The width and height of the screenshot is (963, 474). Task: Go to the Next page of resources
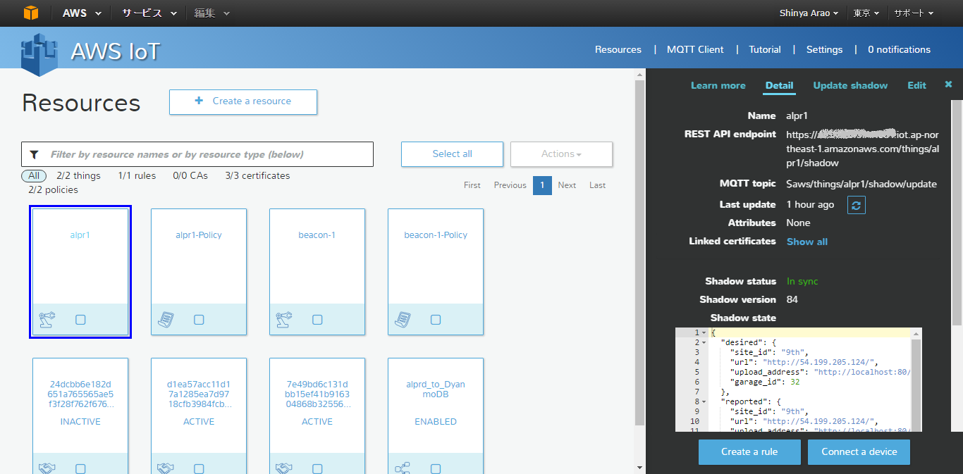pyautogui.click(x=567, y=185)
